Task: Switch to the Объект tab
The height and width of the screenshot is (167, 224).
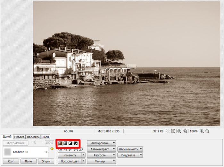Action: pyautogui.click(x=19, y=137)
